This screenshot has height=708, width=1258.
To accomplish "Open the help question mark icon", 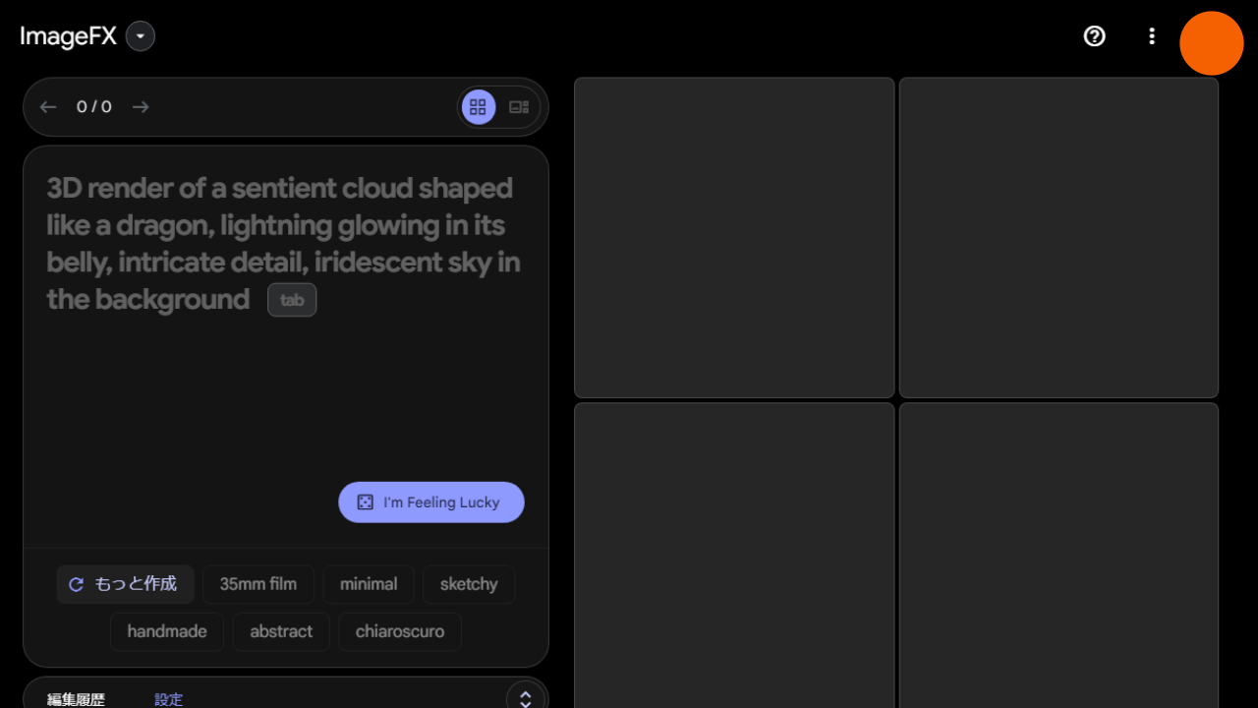I will 1094,36.
